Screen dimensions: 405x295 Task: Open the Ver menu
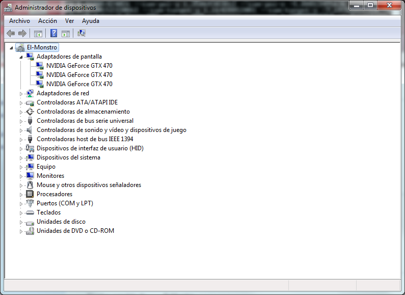click(x=69, y=21)
